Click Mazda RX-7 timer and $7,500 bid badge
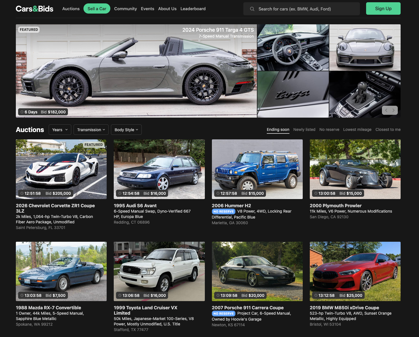 pos(43,295)
